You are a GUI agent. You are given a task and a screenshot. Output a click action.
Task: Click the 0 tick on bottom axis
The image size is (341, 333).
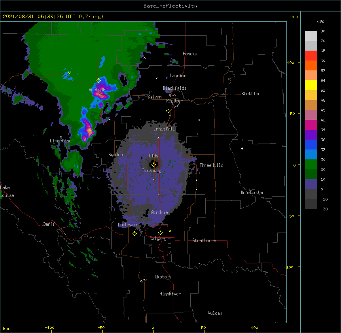tap(153, 327)
